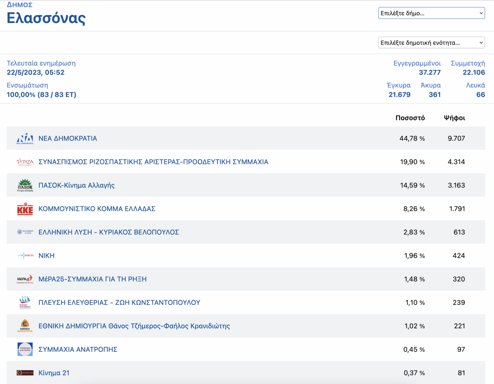Click the integration value 100,00% (83 / 83 ET)
494x384 pixels.
41,95
